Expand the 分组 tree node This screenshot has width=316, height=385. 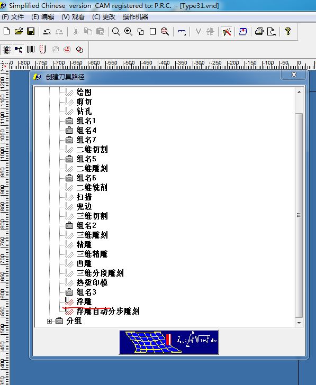pos(49,321)
